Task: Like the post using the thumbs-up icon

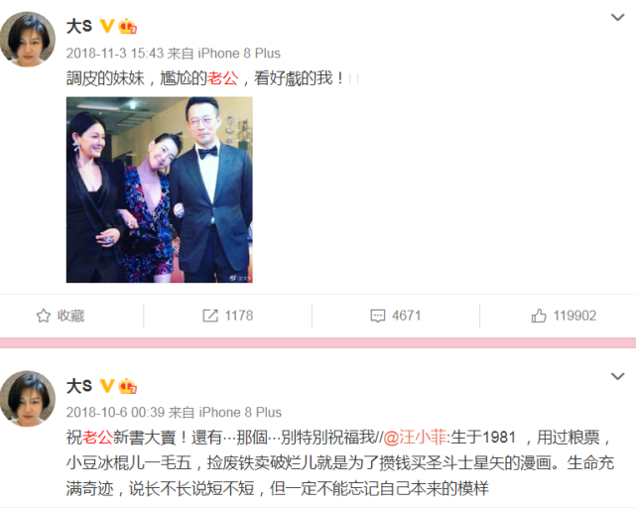Action: pos(539,316)
